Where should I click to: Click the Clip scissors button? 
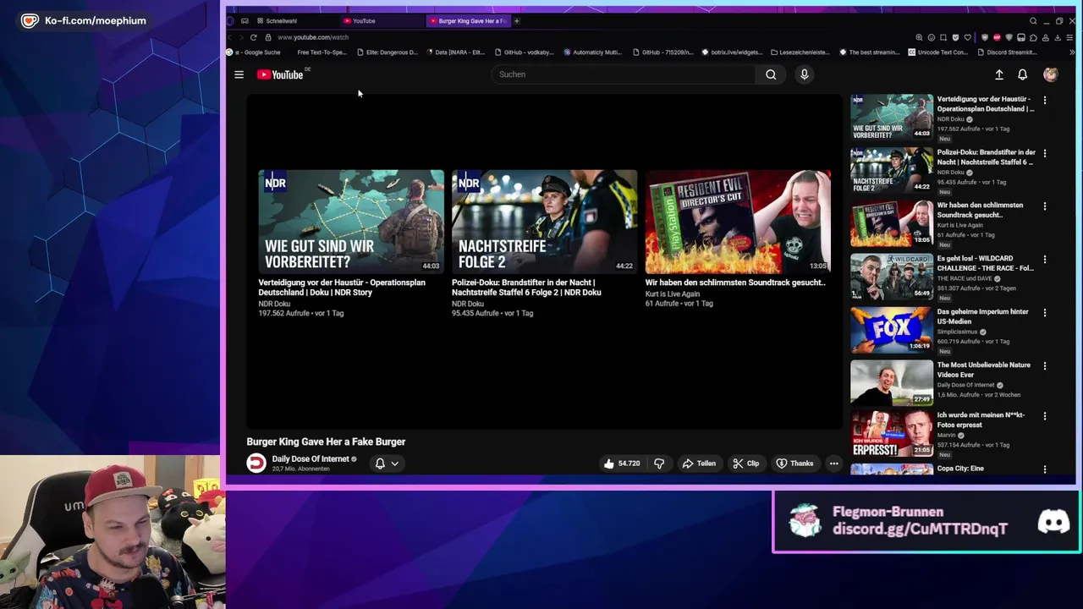[x=746, y=464]
